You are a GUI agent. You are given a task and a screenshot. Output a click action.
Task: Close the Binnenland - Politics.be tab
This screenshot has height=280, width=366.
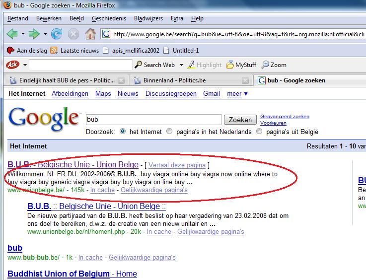coord(245,80)
